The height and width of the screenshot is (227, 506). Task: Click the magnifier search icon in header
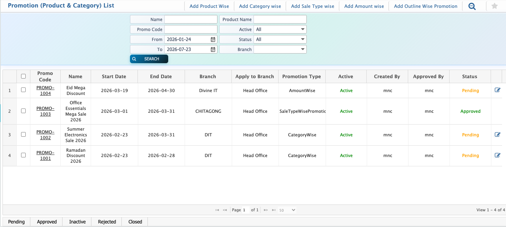pos(472,6)
